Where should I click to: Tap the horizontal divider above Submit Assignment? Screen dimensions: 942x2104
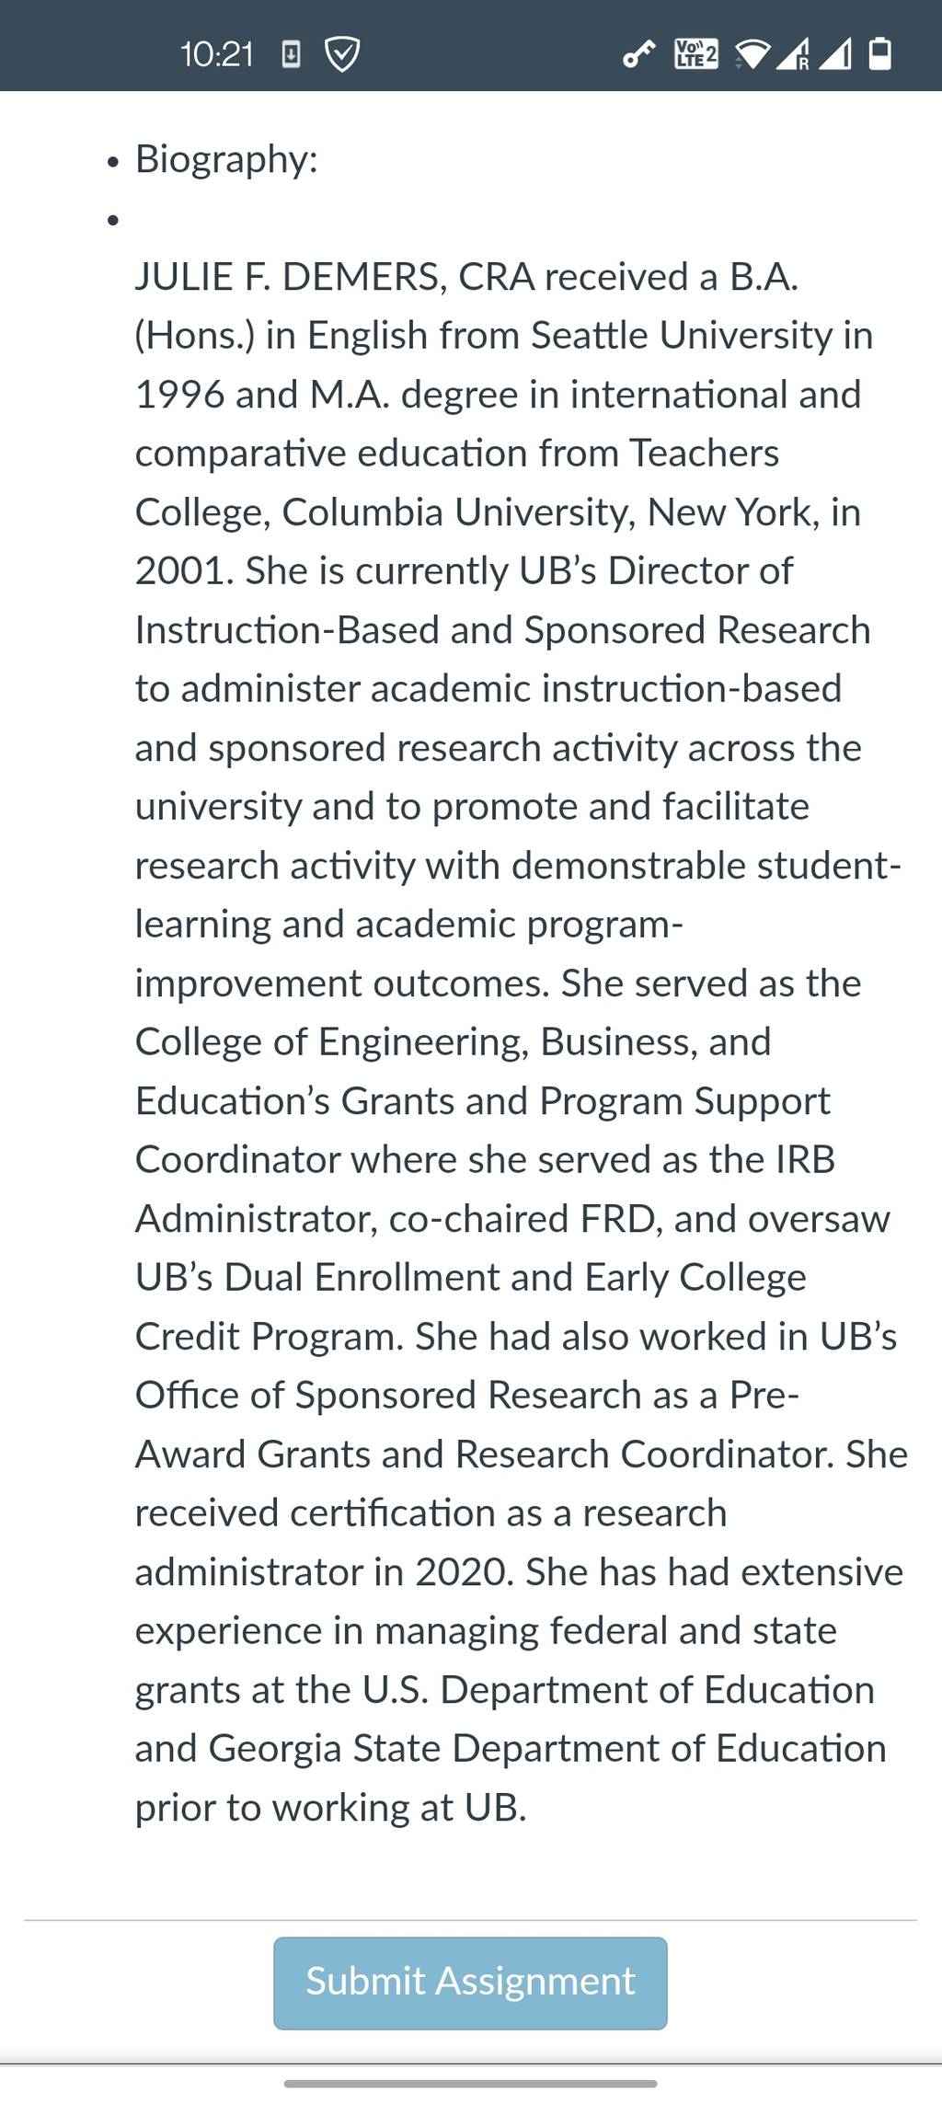click(x=470, y=1920)
